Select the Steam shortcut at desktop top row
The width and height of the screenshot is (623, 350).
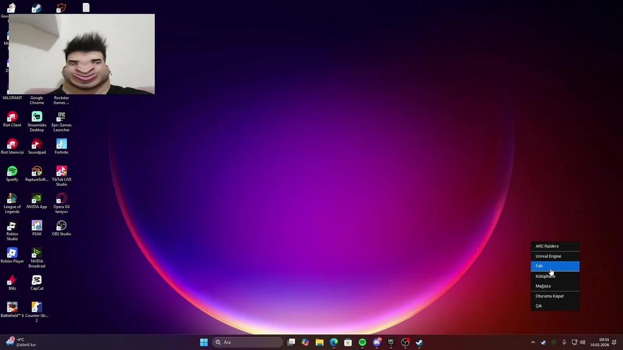37,8
